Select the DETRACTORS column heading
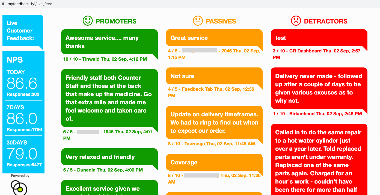The height and width of the screenshot is (195, 380). point(326,21)
